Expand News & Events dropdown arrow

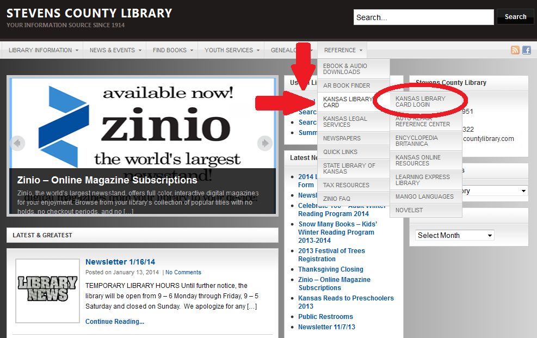tap(140, 50)
